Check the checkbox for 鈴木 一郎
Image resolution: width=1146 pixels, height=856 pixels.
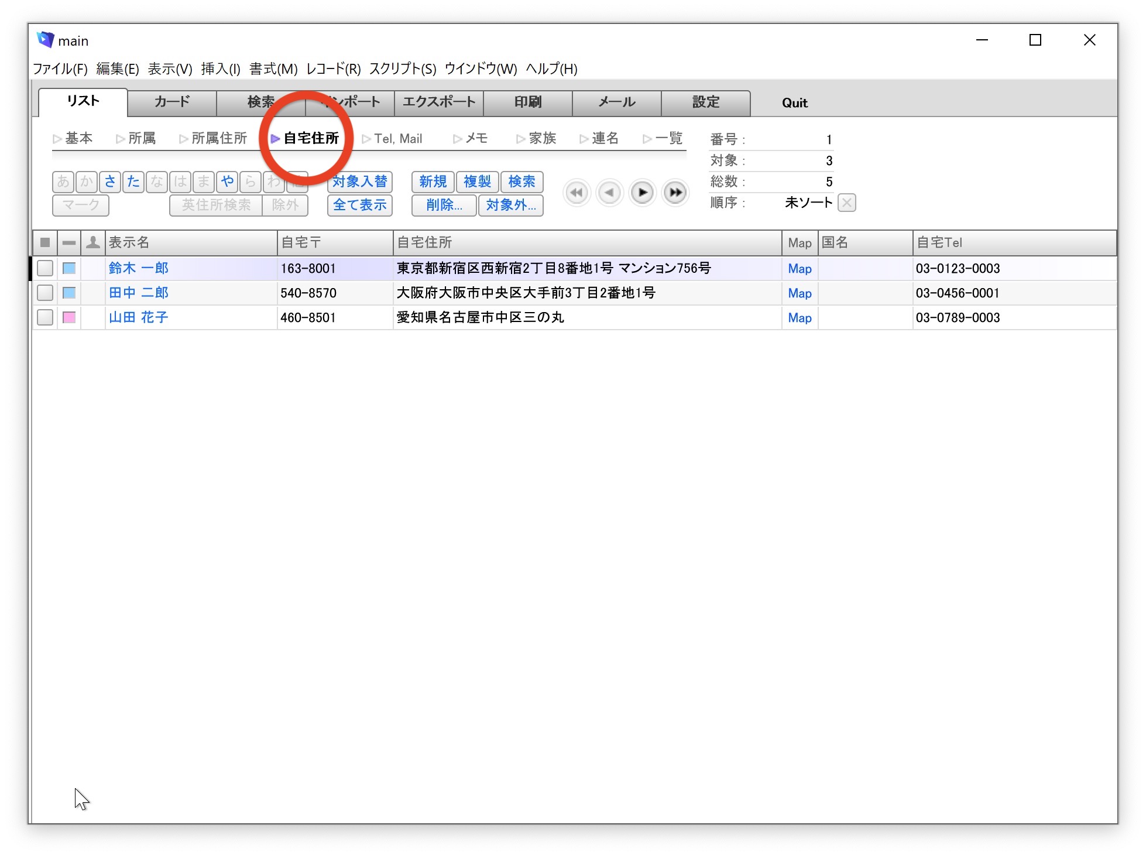45,269
